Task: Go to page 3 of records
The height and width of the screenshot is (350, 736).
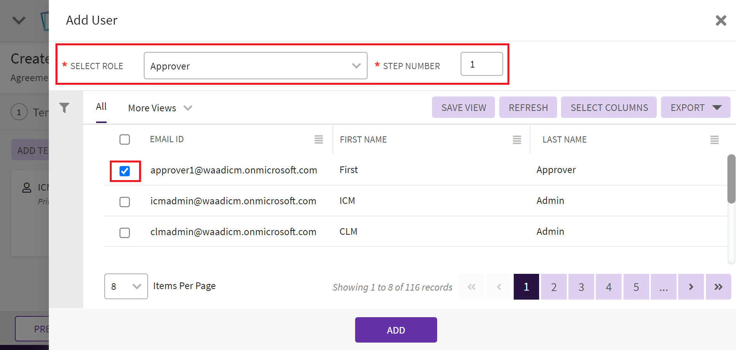Action: (x=581, y=287)
